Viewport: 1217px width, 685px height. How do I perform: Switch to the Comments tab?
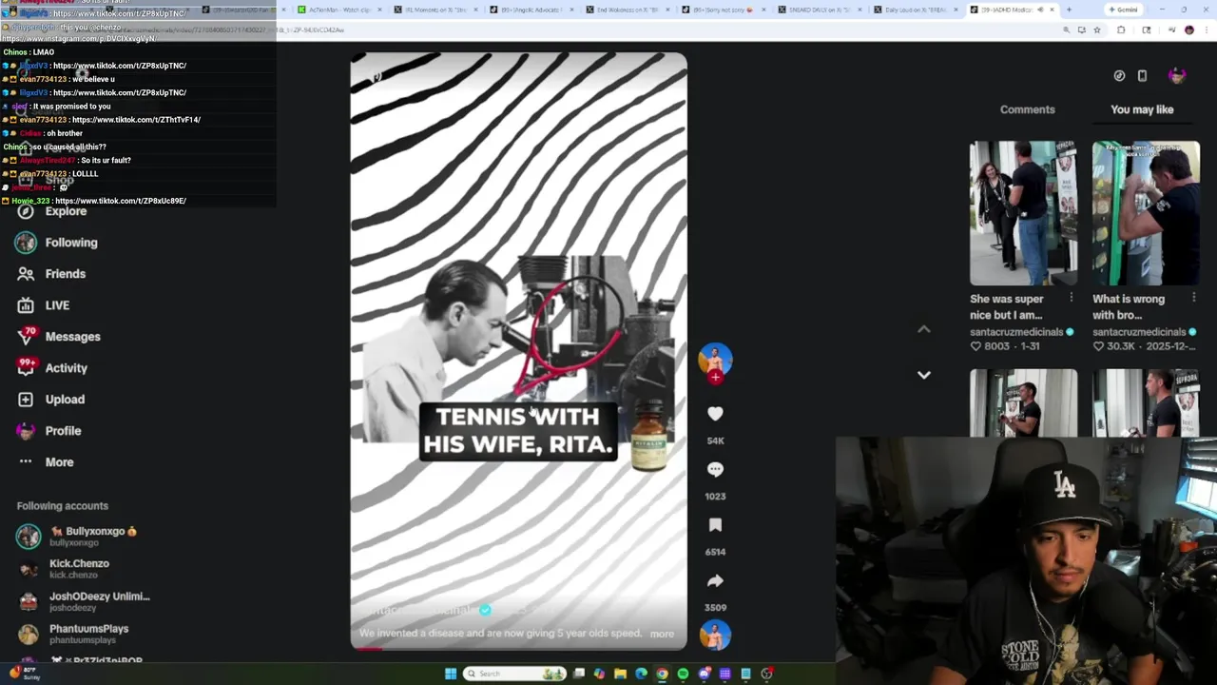click(x=1027, y=109)
